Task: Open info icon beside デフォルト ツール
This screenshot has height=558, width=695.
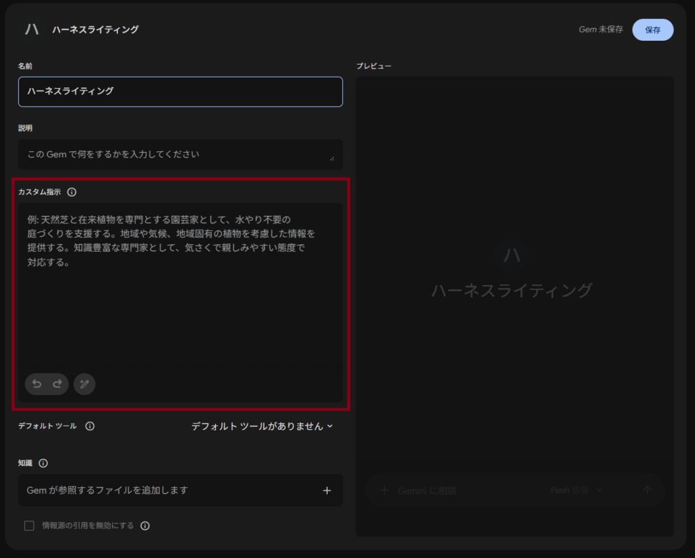Action: (x=90, y=426)
